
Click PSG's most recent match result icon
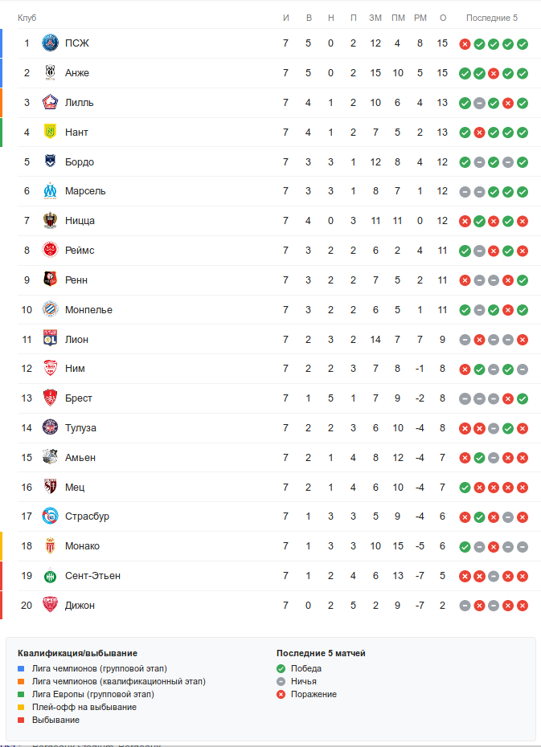(x=523, y=43)
